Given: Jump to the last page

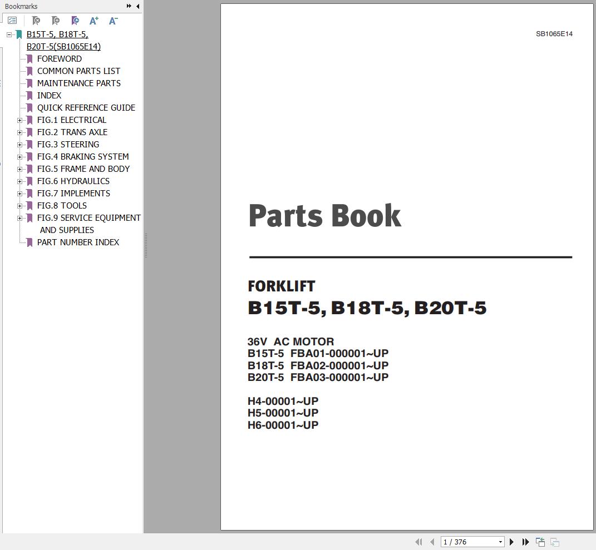Looking at the screenshot, I should (x=526, y=542).
